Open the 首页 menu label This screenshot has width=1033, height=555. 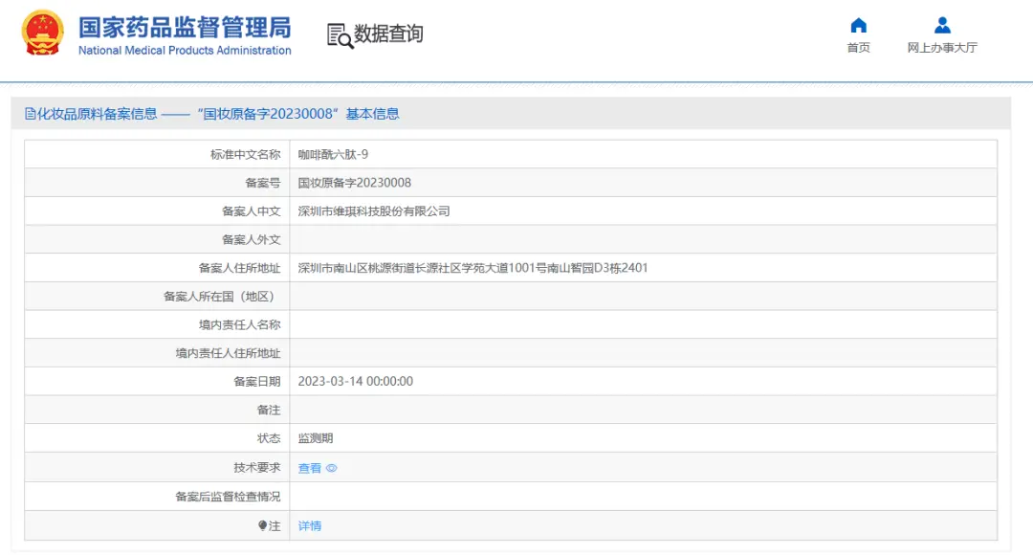click(x=858, y=48)
